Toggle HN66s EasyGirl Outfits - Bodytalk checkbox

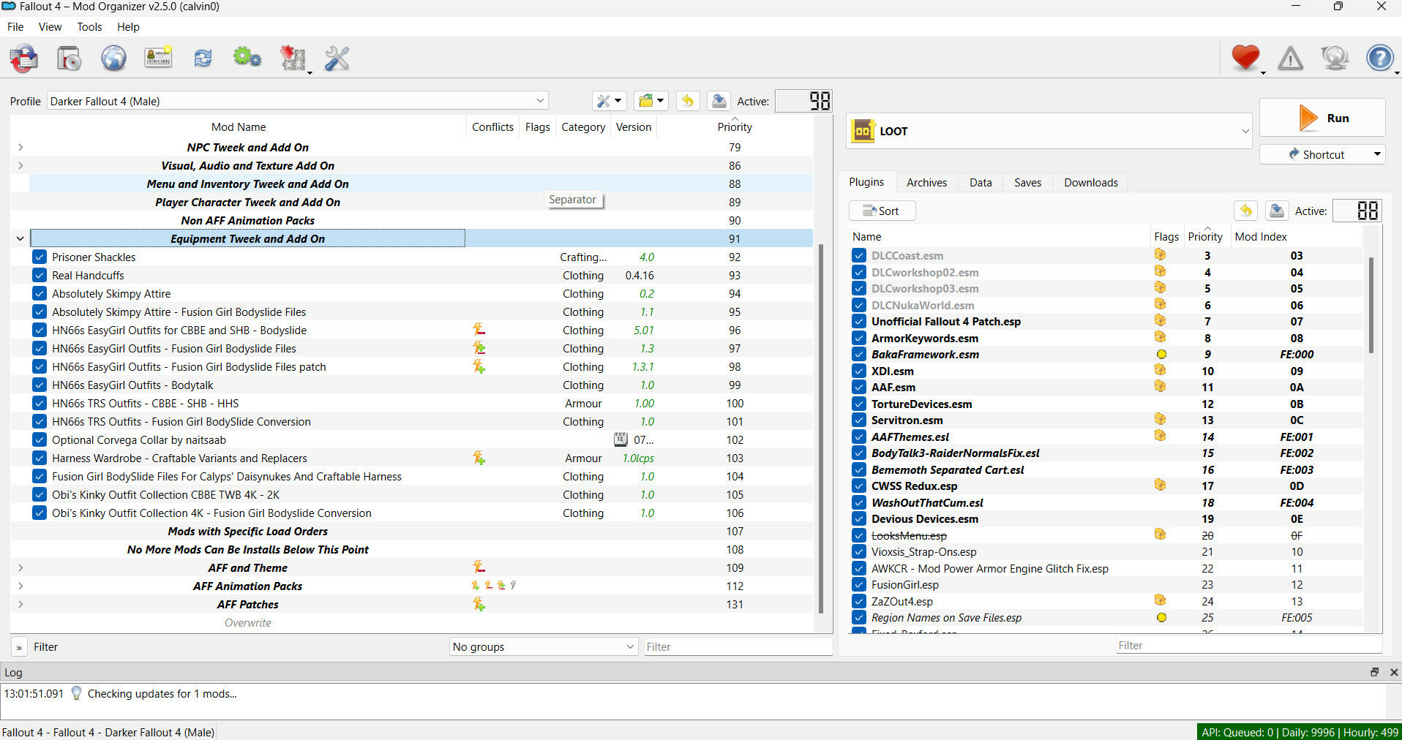point(40,385)
